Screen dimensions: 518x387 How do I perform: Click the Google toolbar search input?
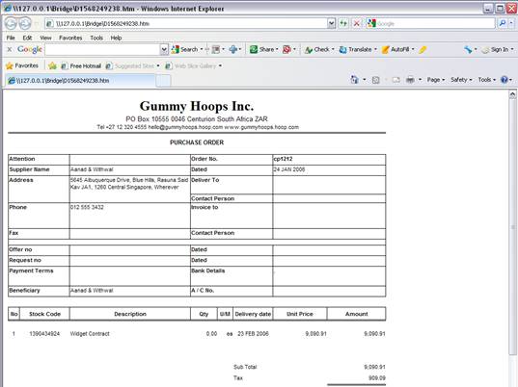[x=102, y=49]
